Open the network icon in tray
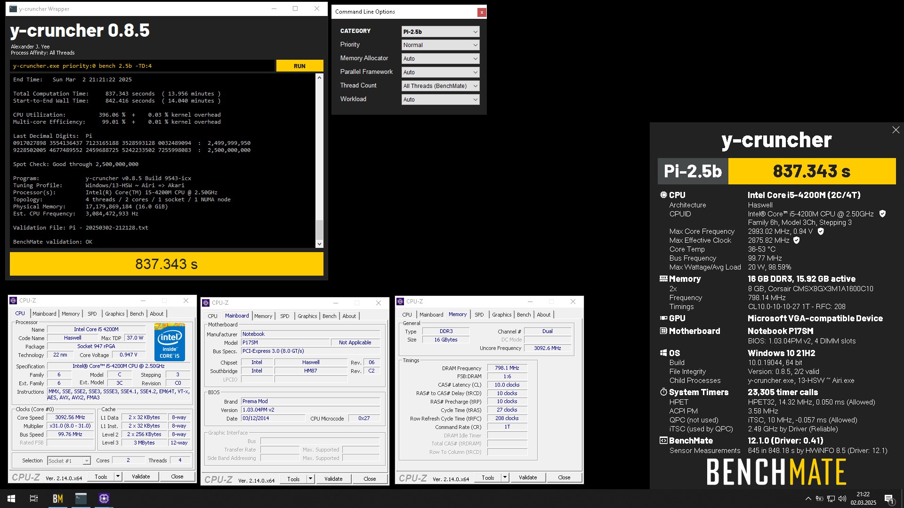The image size is (904, 508). tap(831, 499)
